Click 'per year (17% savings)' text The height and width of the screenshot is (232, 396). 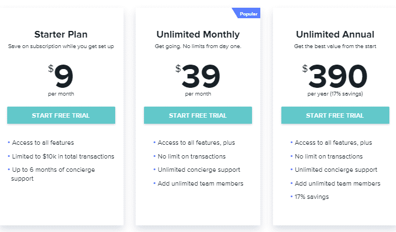pyautogui.click(x=335, y=94)
